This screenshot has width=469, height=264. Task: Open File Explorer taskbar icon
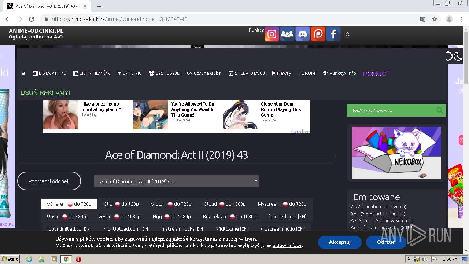click(x=41, y=259)
